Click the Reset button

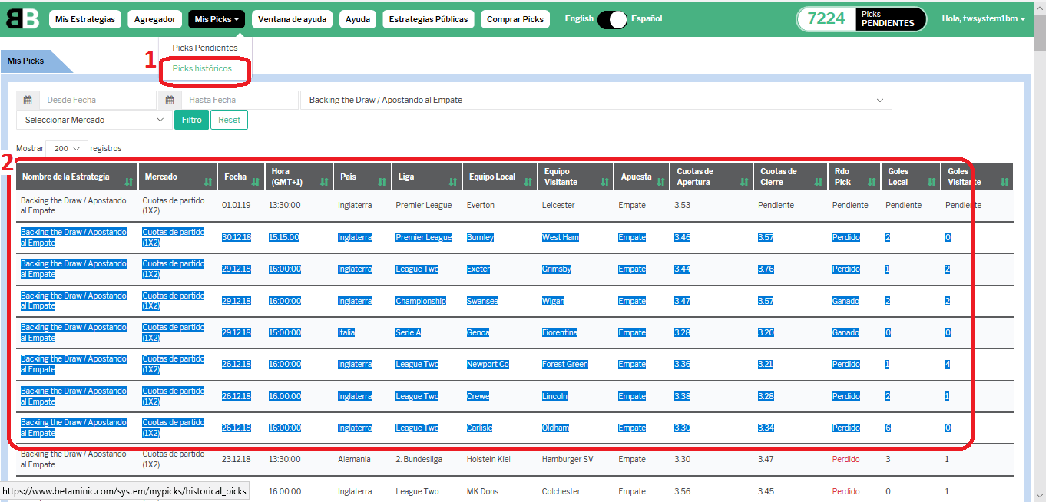tap(229, 120)
